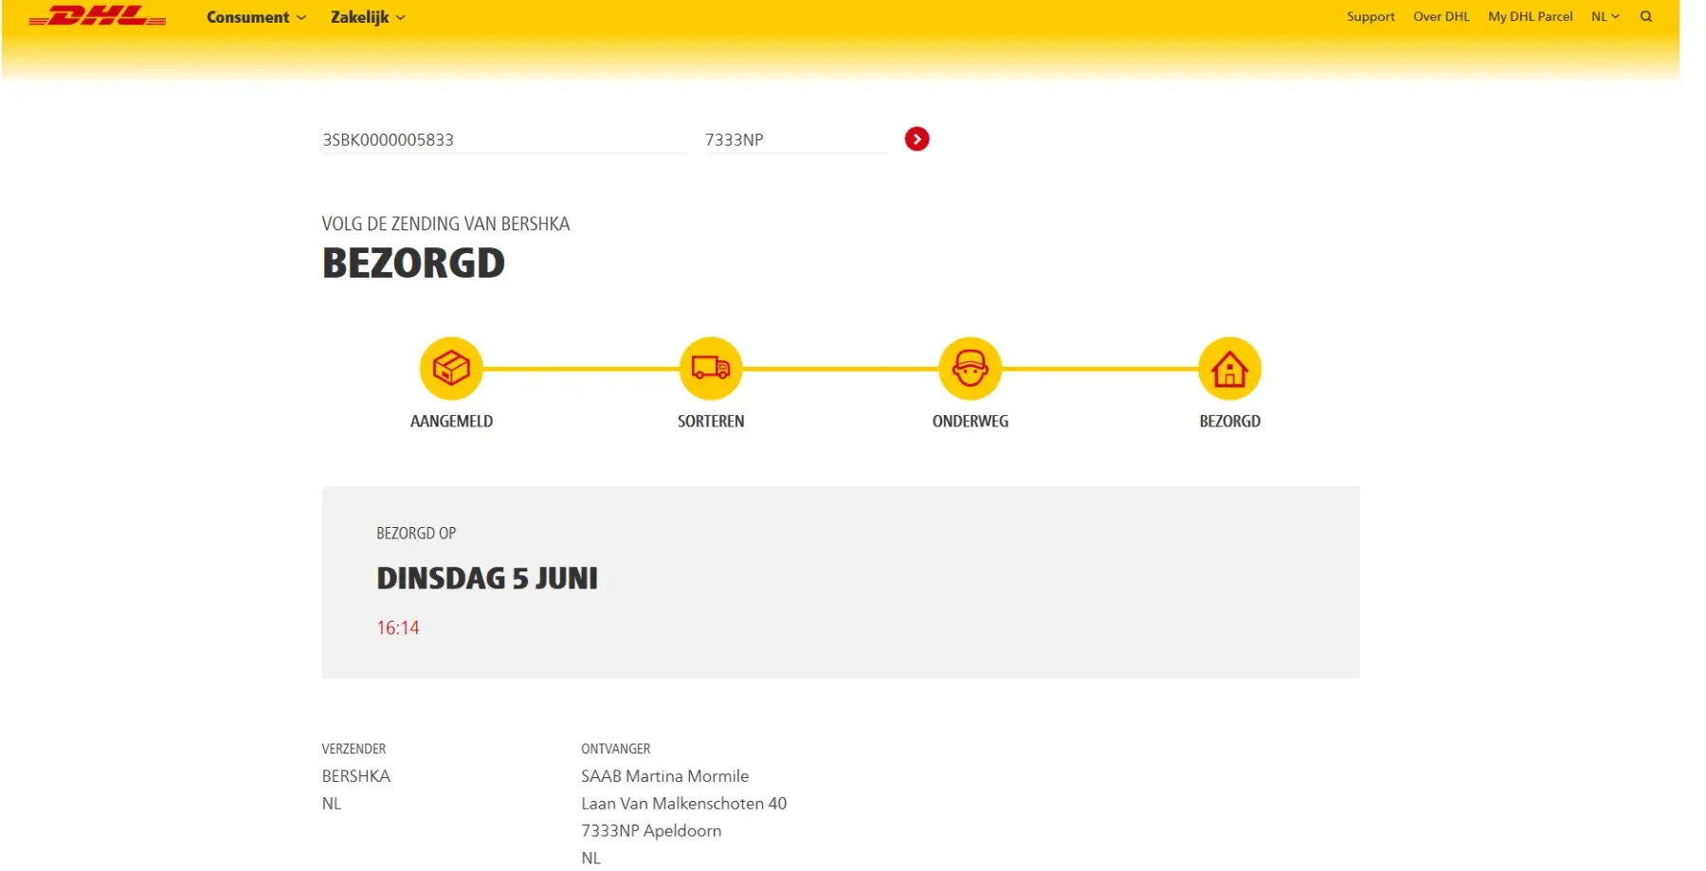Open My DHL Parcel
1706x871 pixels.
pos(1530,16)
